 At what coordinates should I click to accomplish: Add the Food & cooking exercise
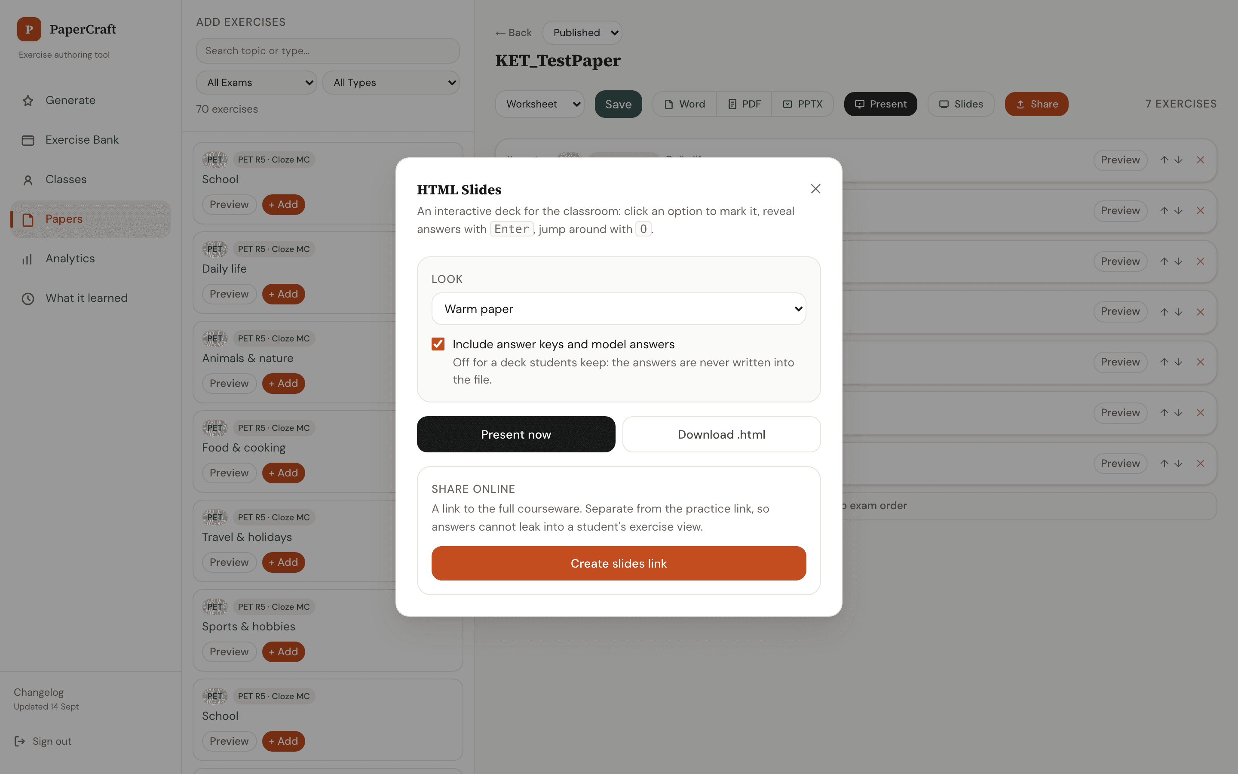pyautogui.click(x=283, y=473)
